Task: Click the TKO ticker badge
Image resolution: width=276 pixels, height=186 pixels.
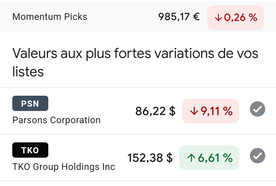Action: point(30,150)
